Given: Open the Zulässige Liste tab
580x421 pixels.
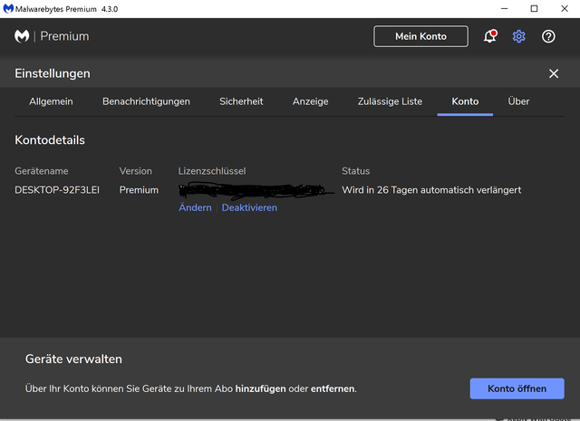Looking at the screenshot, I should click(390, 101).
